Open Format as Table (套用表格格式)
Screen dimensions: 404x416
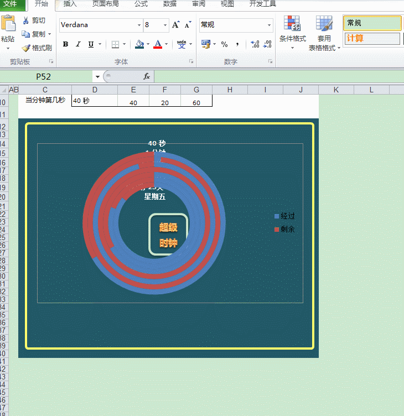324,33
